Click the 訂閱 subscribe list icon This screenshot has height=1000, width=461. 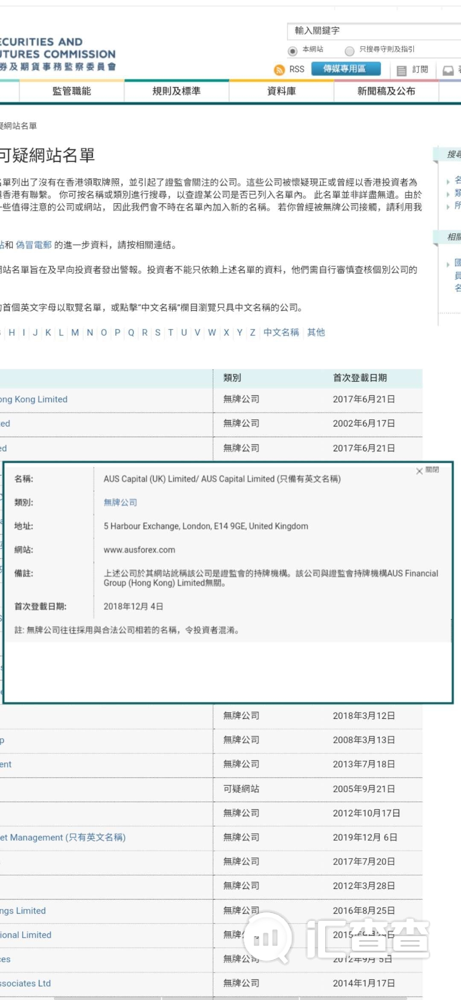402,71
